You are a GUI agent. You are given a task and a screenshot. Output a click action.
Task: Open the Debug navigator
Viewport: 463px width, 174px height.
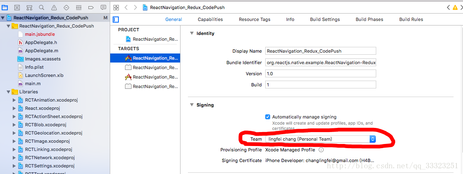79,7
